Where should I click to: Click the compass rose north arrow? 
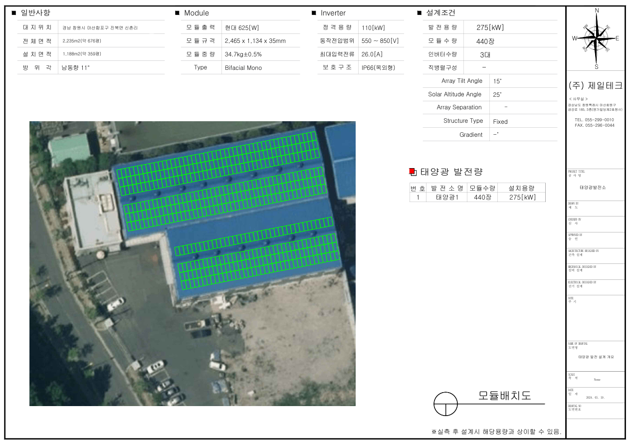click(x=597, y=20)
